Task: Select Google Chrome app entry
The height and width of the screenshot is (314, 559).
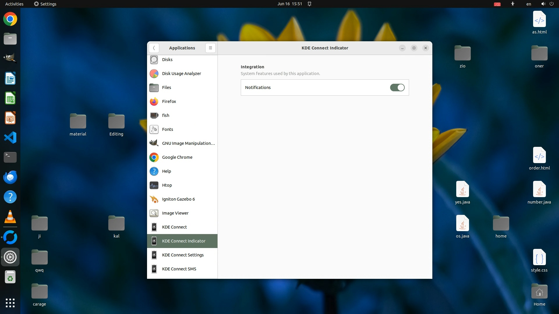Action: (x=177, y=157)
